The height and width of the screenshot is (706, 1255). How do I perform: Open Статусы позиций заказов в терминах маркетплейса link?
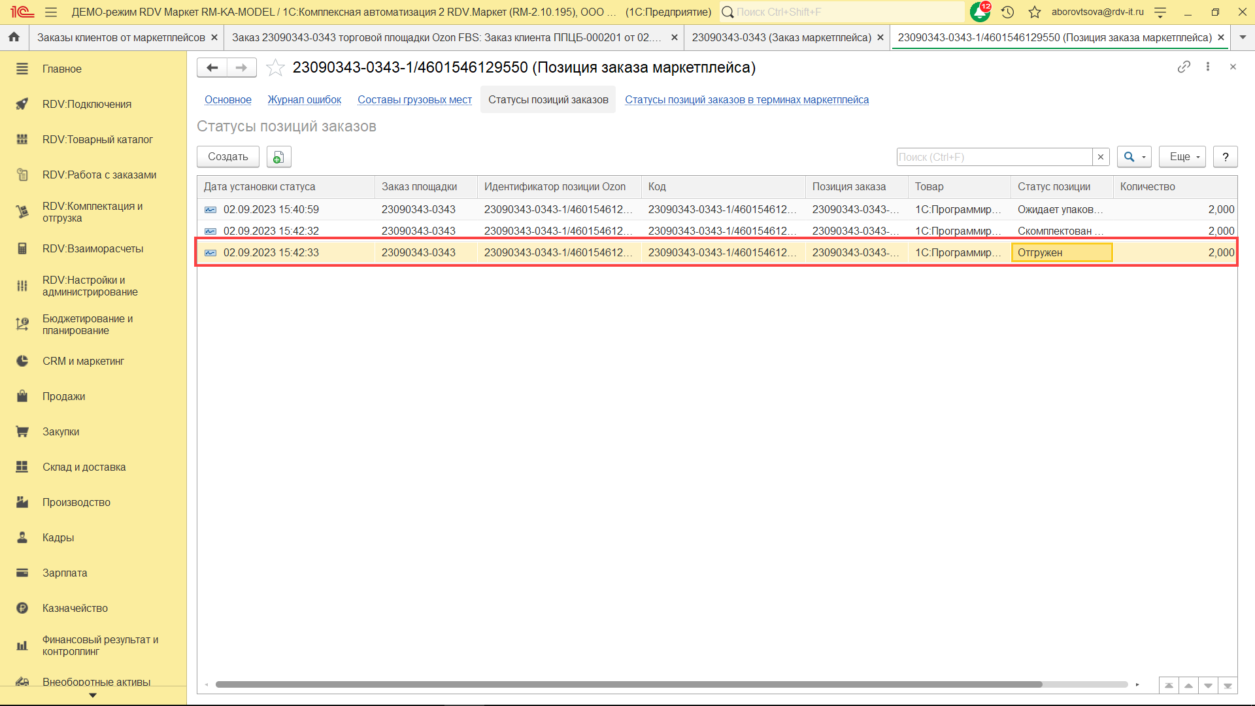746,99
